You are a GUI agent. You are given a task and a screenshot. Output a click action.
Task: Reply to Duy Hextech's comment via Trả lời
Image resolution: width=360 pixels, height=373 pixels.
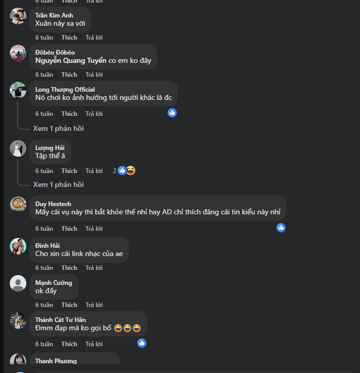[94, 229]
